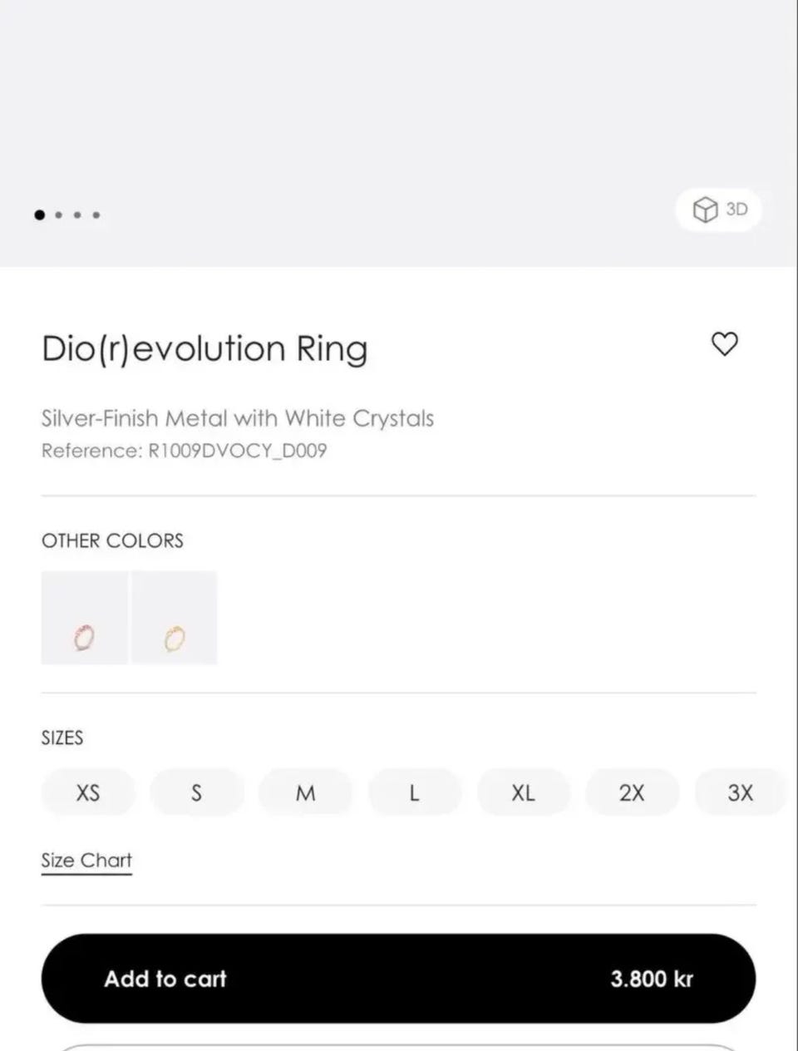Screen dimensions: 798x1051
Task: Go to first image carousel dot
Action: pyautogui.click(x=39, y=215)
